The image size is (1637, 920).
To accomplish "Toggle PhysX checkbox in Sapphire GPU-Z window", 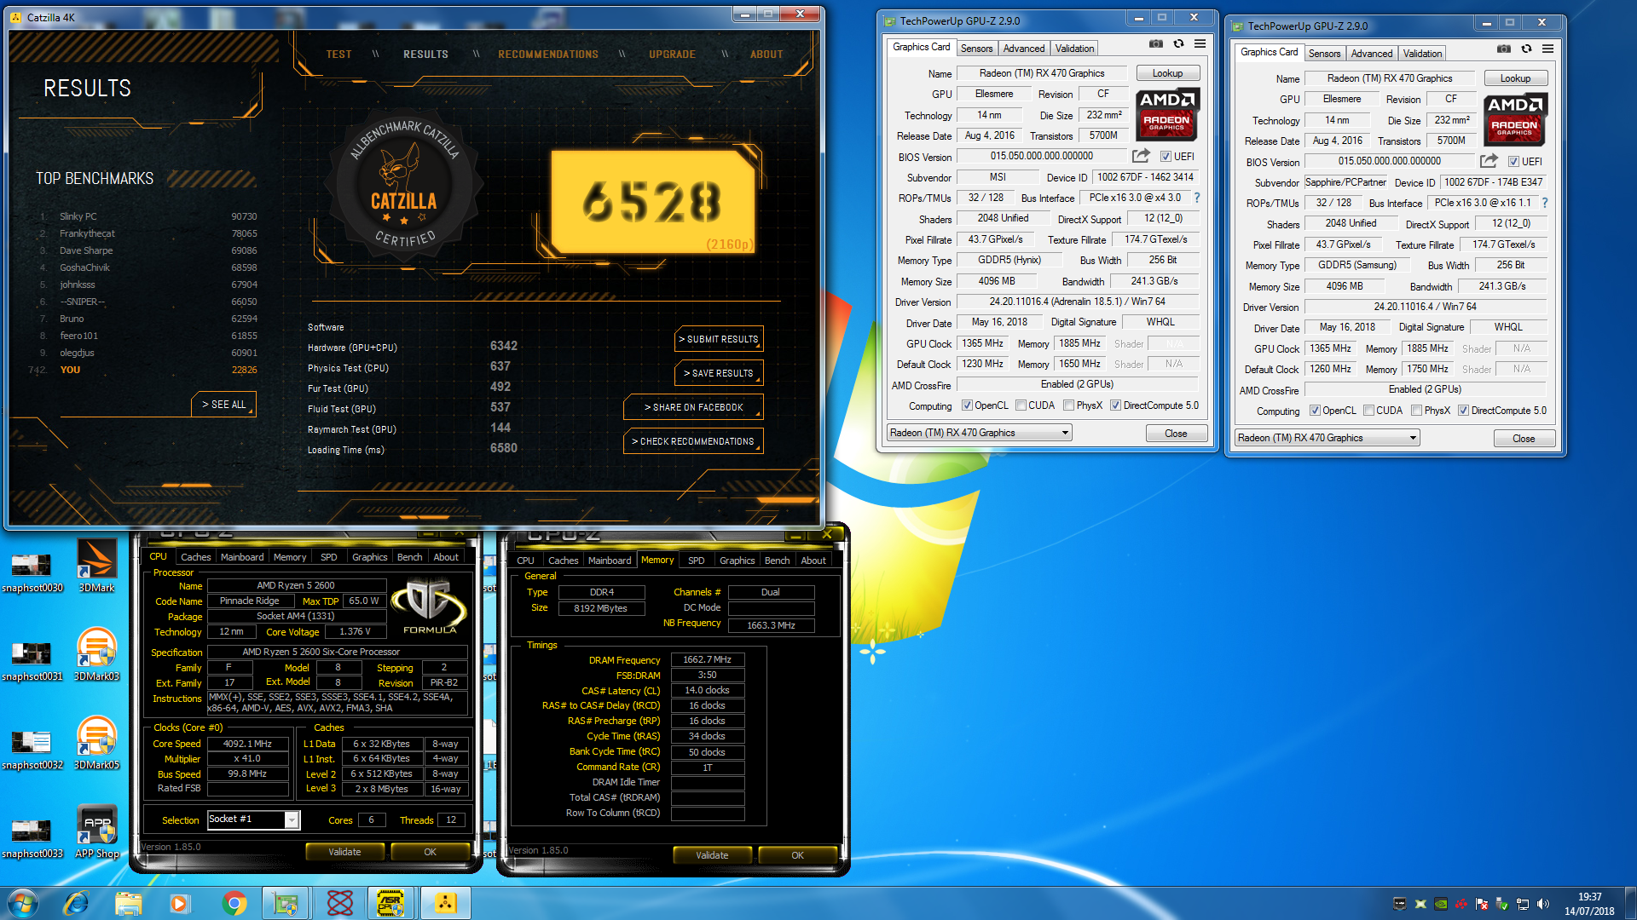I will 1416,411.
